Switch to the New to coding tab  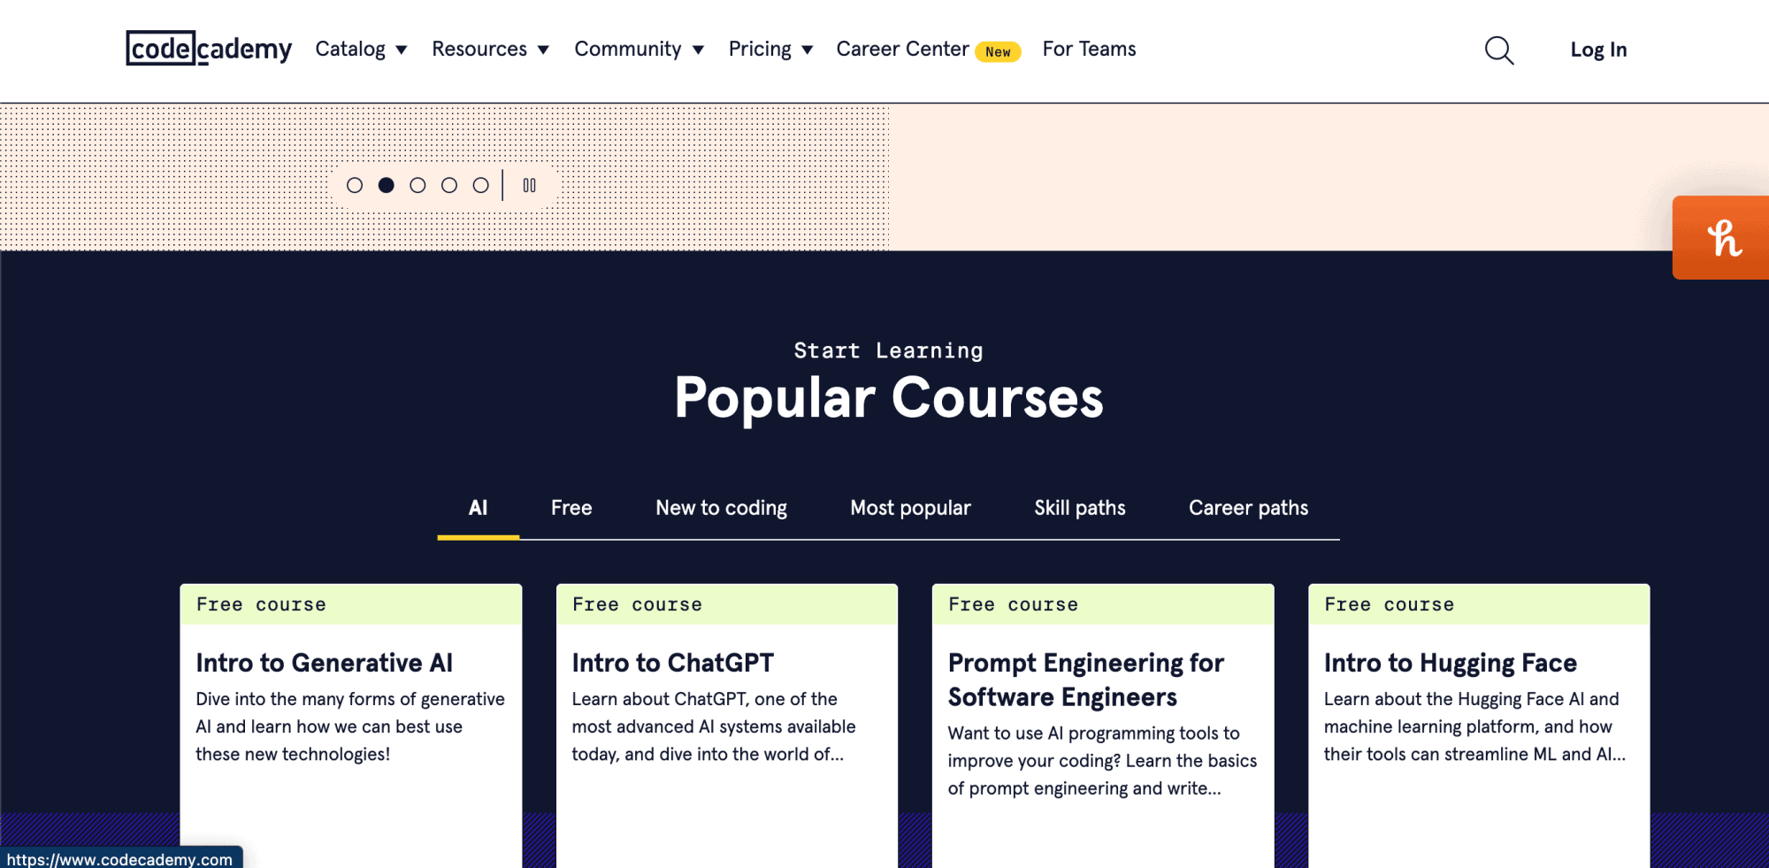(x=721, y=508)
